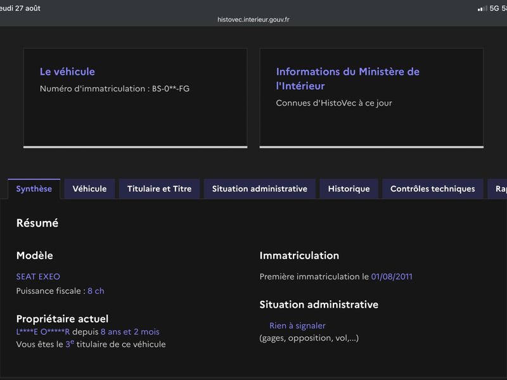
Task: Click the first registration date 01/08/2011
Action: click(x=392, y=277)
